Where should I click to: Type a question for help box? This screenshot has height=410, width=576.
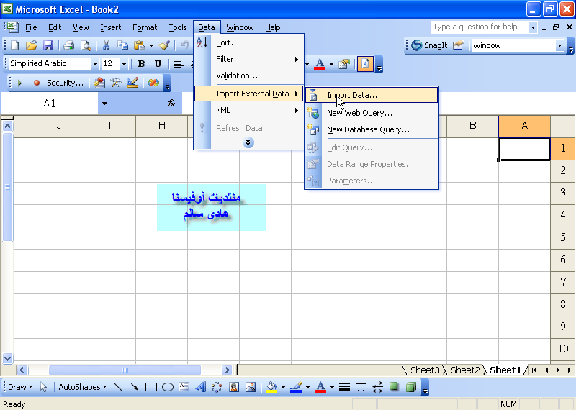coord(480,27)
